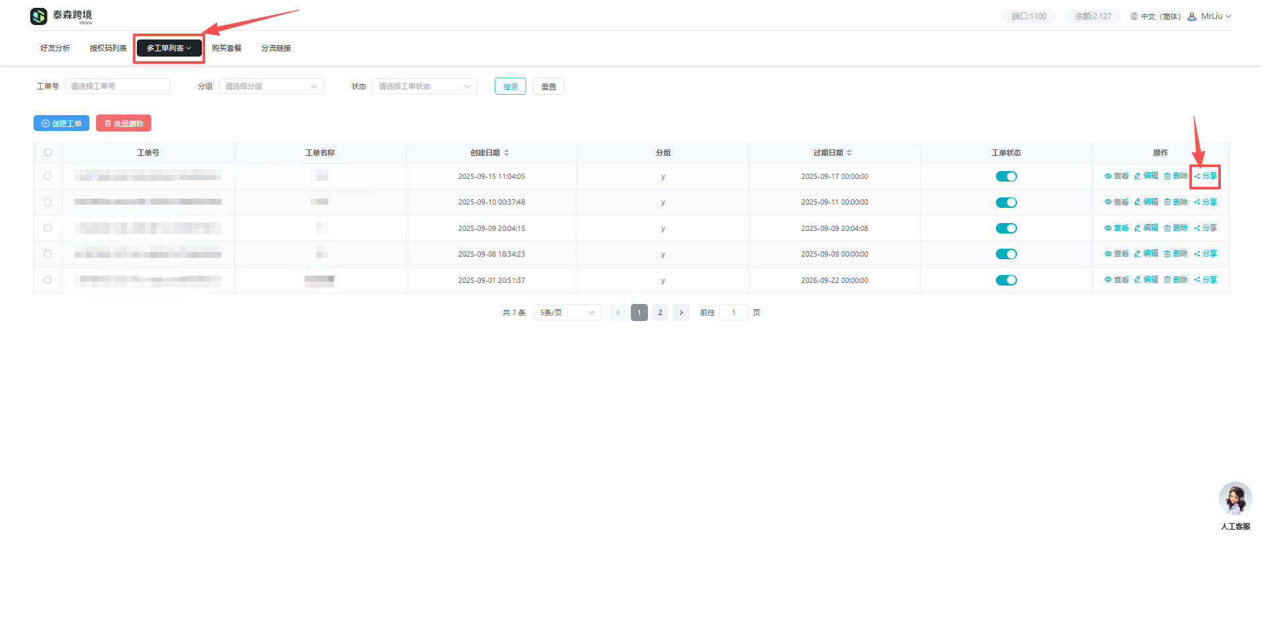This screenshot has width=1263, height=627.
Task: Check the select-all checkbox in table header
Action: pos(47,153)
